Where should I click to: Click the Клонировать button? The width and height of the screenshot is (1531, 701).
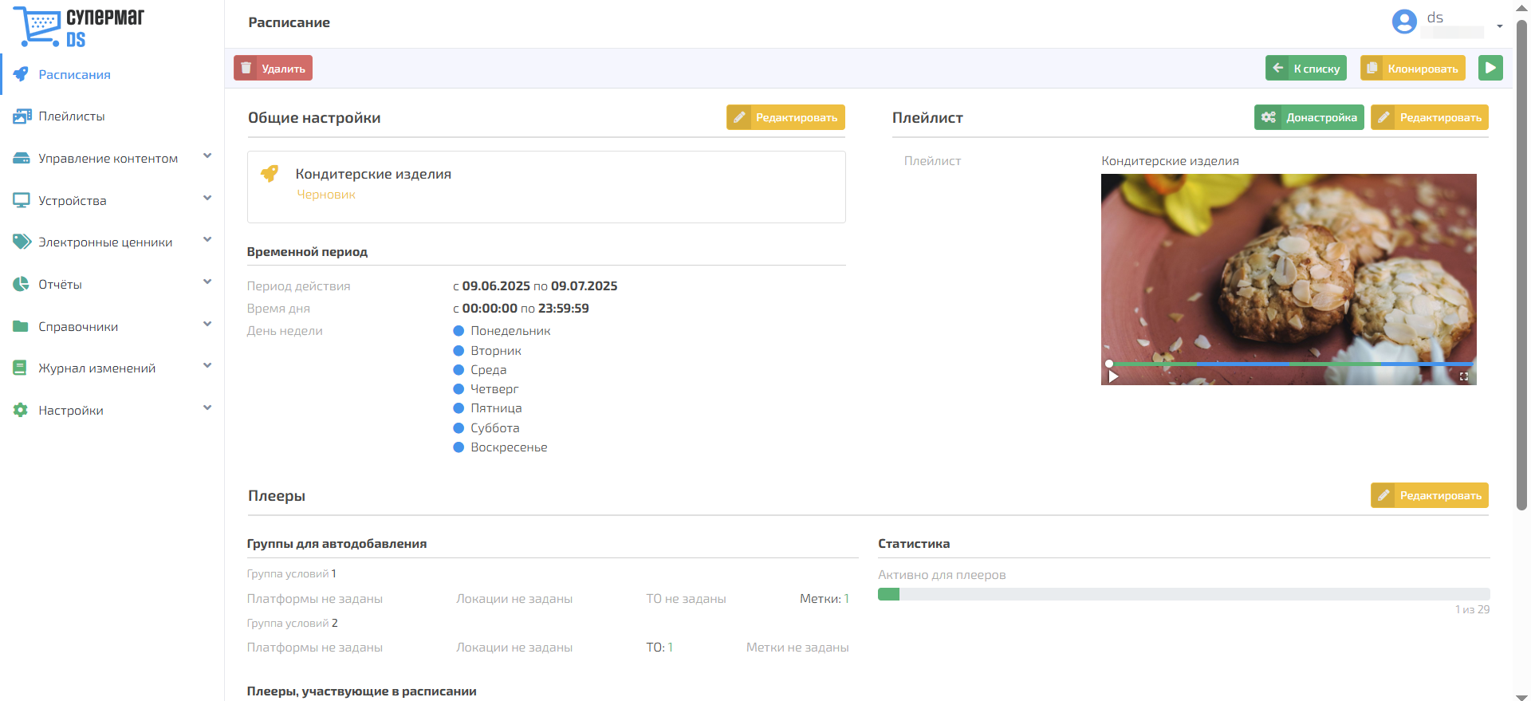[1413, 68]
